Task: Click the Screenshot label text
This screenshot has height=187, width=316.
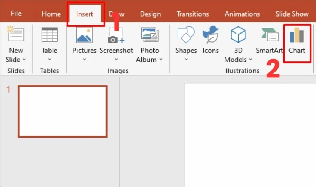Action: pos(116,50)
